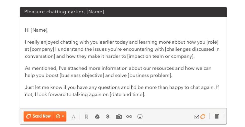Toggle the checkbox next to the orange circle
The width and height of the screenshot is (245, 127).
click(x=197, y=116)
